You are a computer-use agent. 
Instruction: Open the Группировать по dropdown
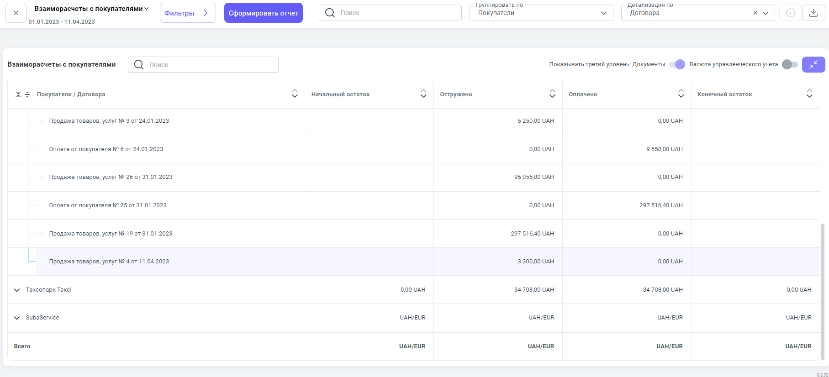pos(541,13)
